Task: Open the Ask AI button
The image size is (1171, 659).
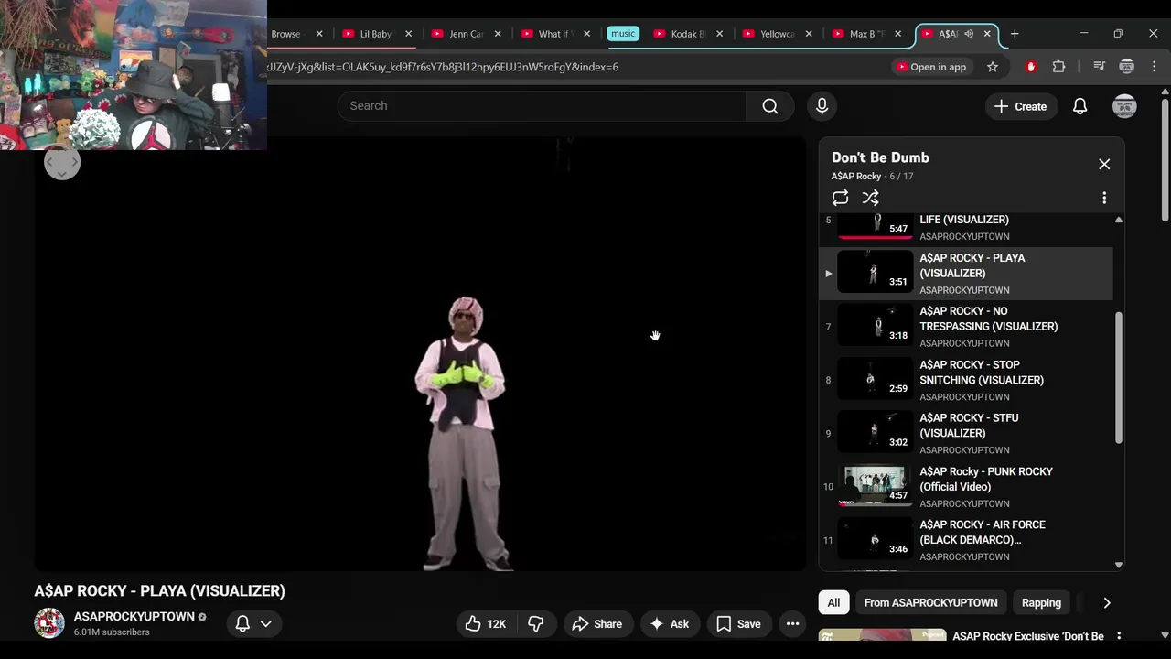Action: (x=669, y=624)
